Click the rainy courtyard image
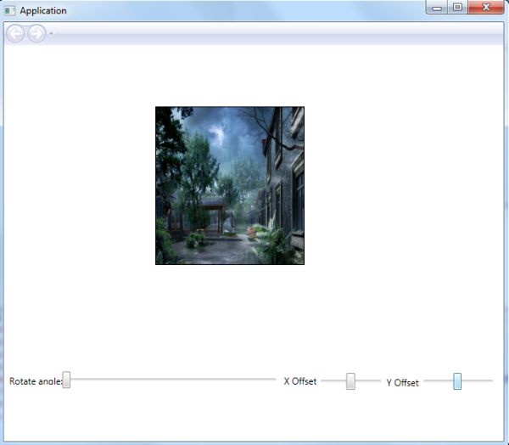 pyautogui.click(x=230, y=186)
